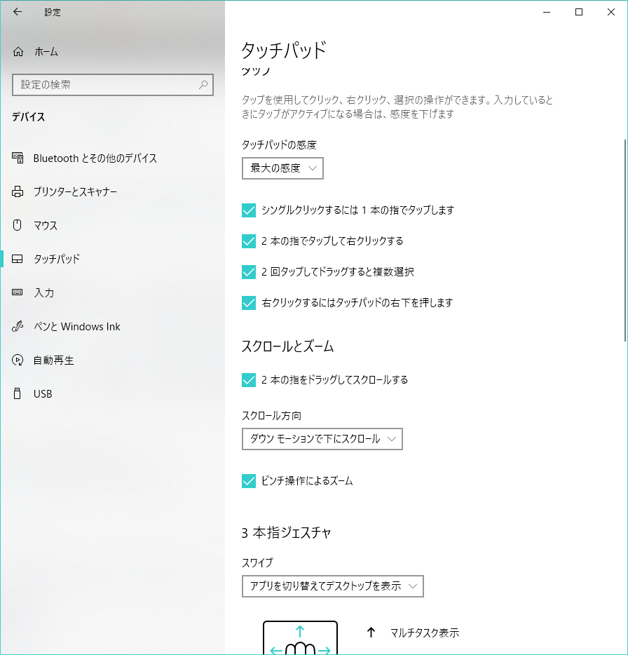Toggle two-finger tap right-click checkbox

(249, 241)
